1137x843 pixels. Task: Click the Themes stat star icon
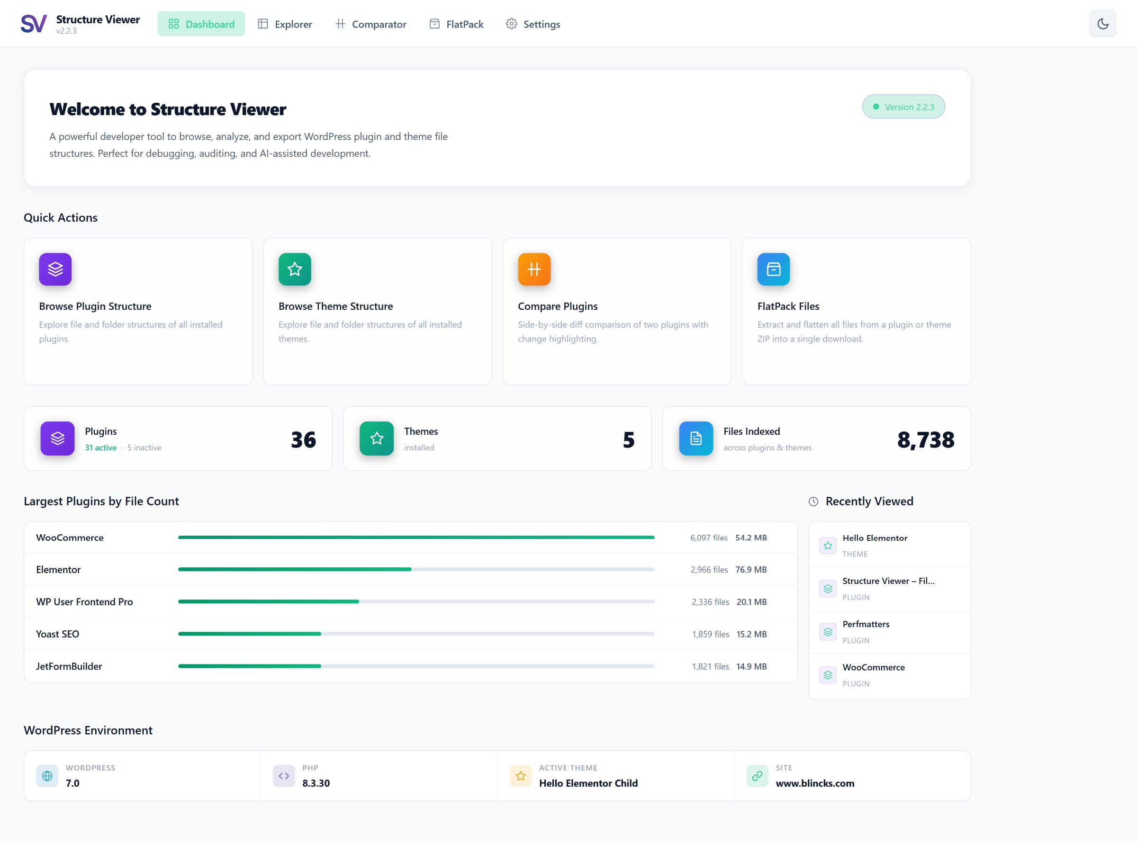tap(377, 439)
